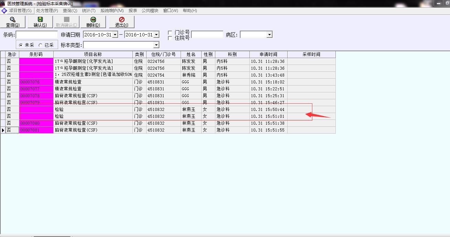Click the 门诊号/住院号 number input field
Viewport: 450px width, 237px height.
(x=207, y=35)
